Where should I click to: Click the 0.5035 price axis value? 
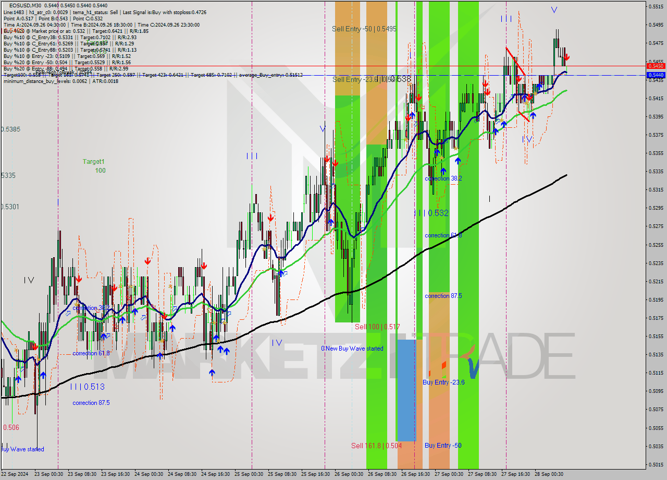tap(656, 446)
